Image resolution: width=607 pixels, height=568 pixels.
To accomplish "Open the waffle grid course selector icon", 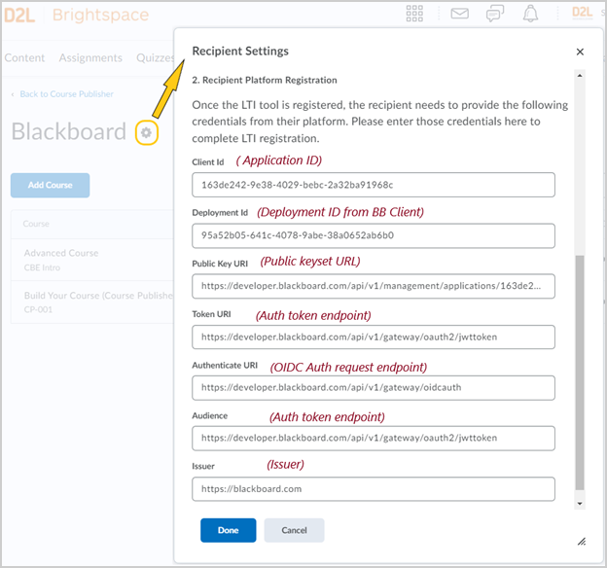I will click(x=414, y=14).
